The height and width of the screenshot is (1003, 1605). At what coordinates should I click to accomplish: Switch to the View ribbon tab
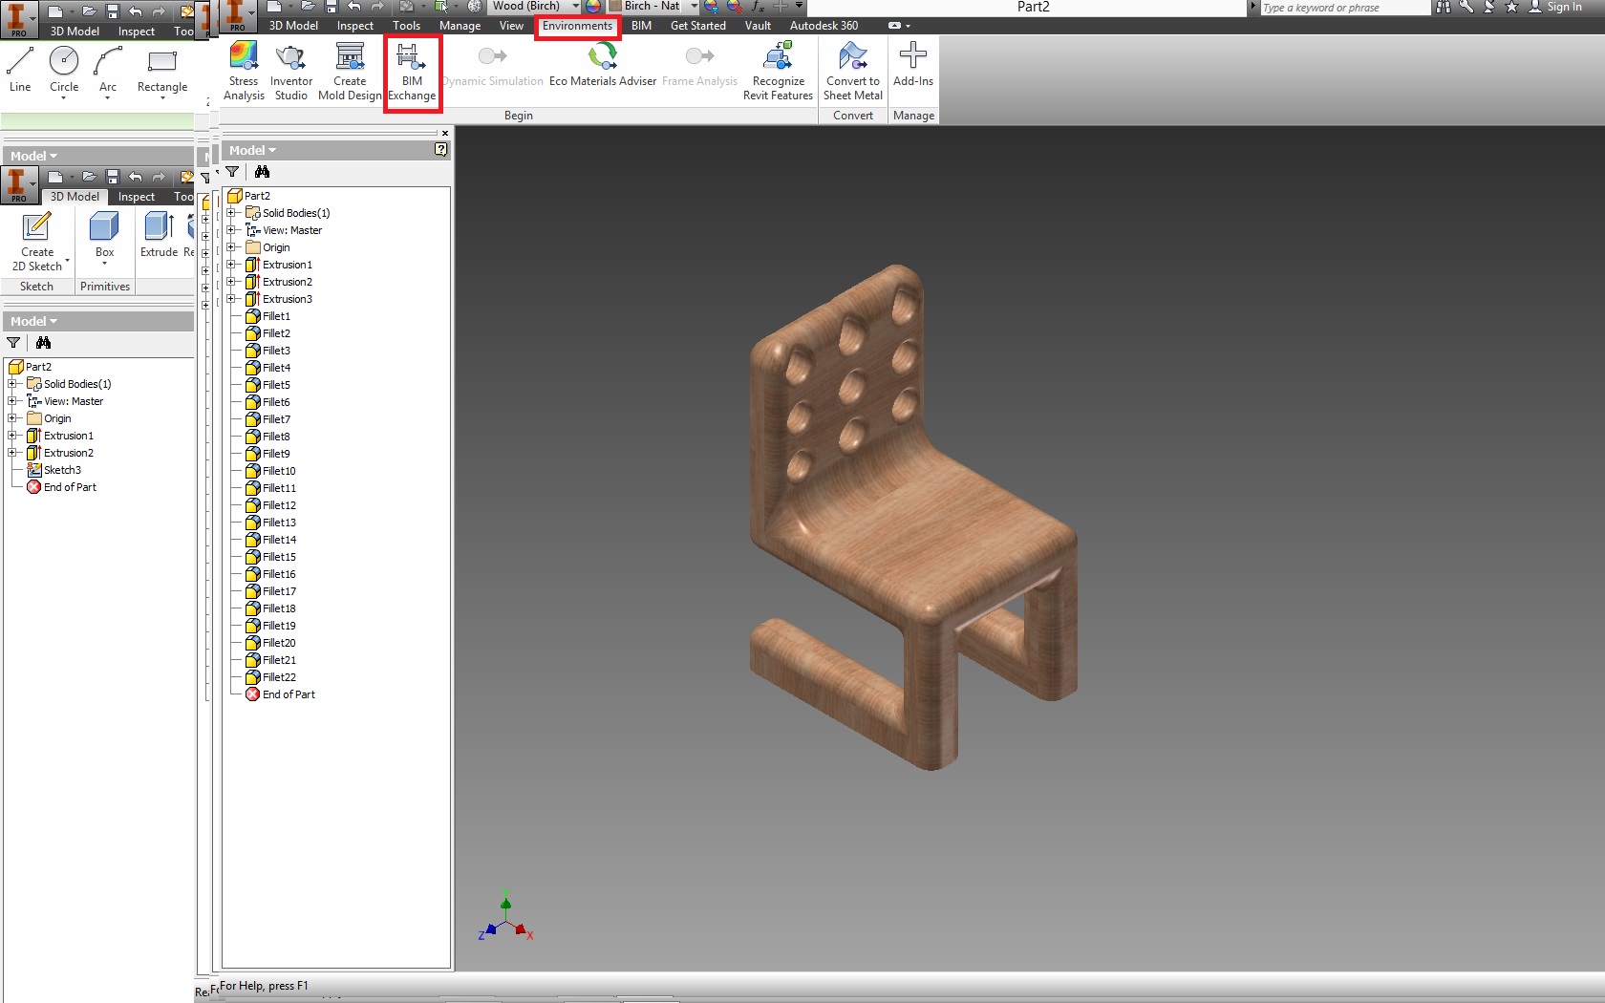pos(511,26)
